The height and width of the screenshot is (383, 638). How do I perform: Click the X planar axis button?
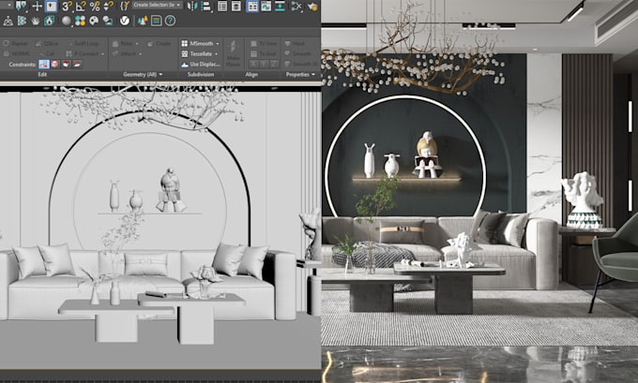point(253,64)
